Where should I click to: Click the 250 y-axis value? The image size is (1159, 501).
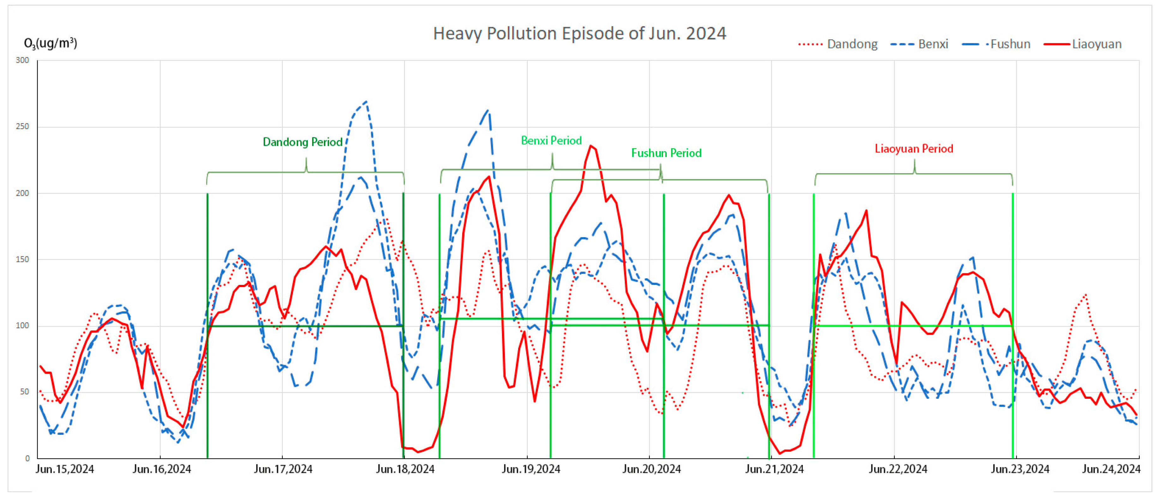(x=22, y=127)
